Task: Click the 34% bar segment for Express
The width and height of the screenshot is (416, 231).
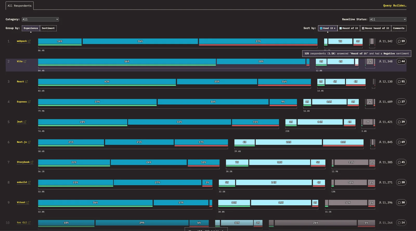Action: coord(213,102)
